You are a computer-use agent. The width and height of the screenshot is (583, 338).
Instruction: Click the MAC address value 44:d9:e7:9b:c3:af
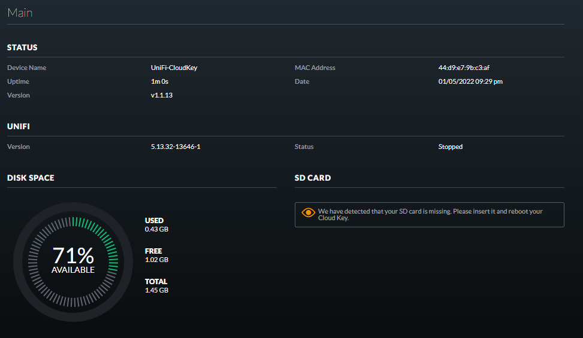coord(468,68)
